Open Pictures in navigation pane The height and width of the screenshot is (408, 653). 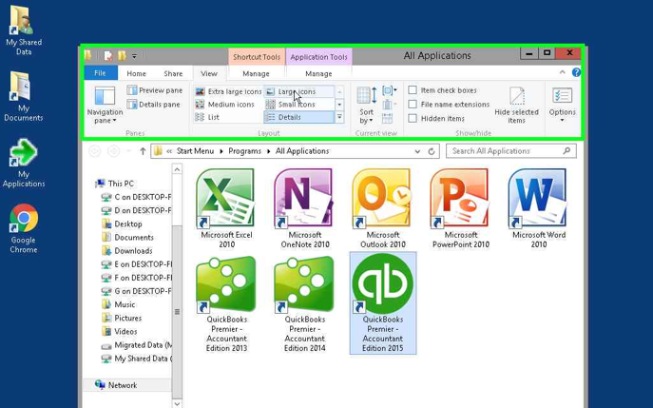click(122, 318)
